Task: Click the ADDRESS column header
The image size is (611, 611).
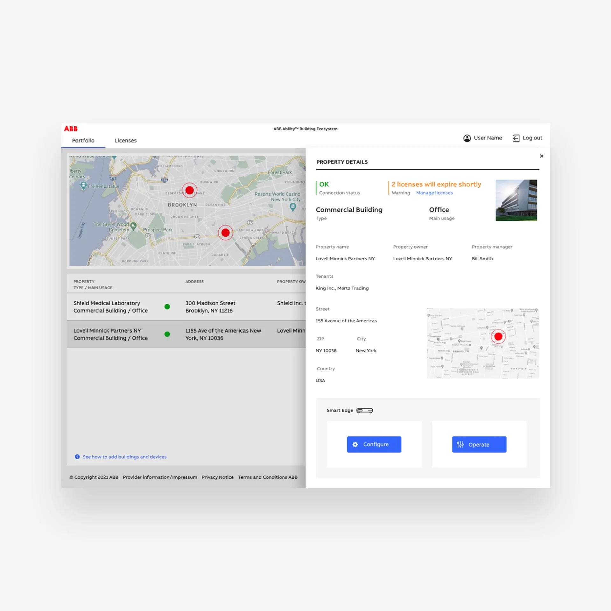Action: [194, 282]
